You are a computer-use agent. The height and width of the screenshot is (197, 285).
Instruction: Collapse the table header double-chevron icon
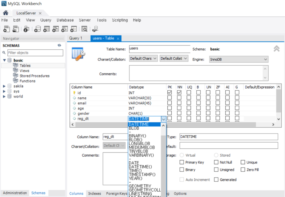277,48
